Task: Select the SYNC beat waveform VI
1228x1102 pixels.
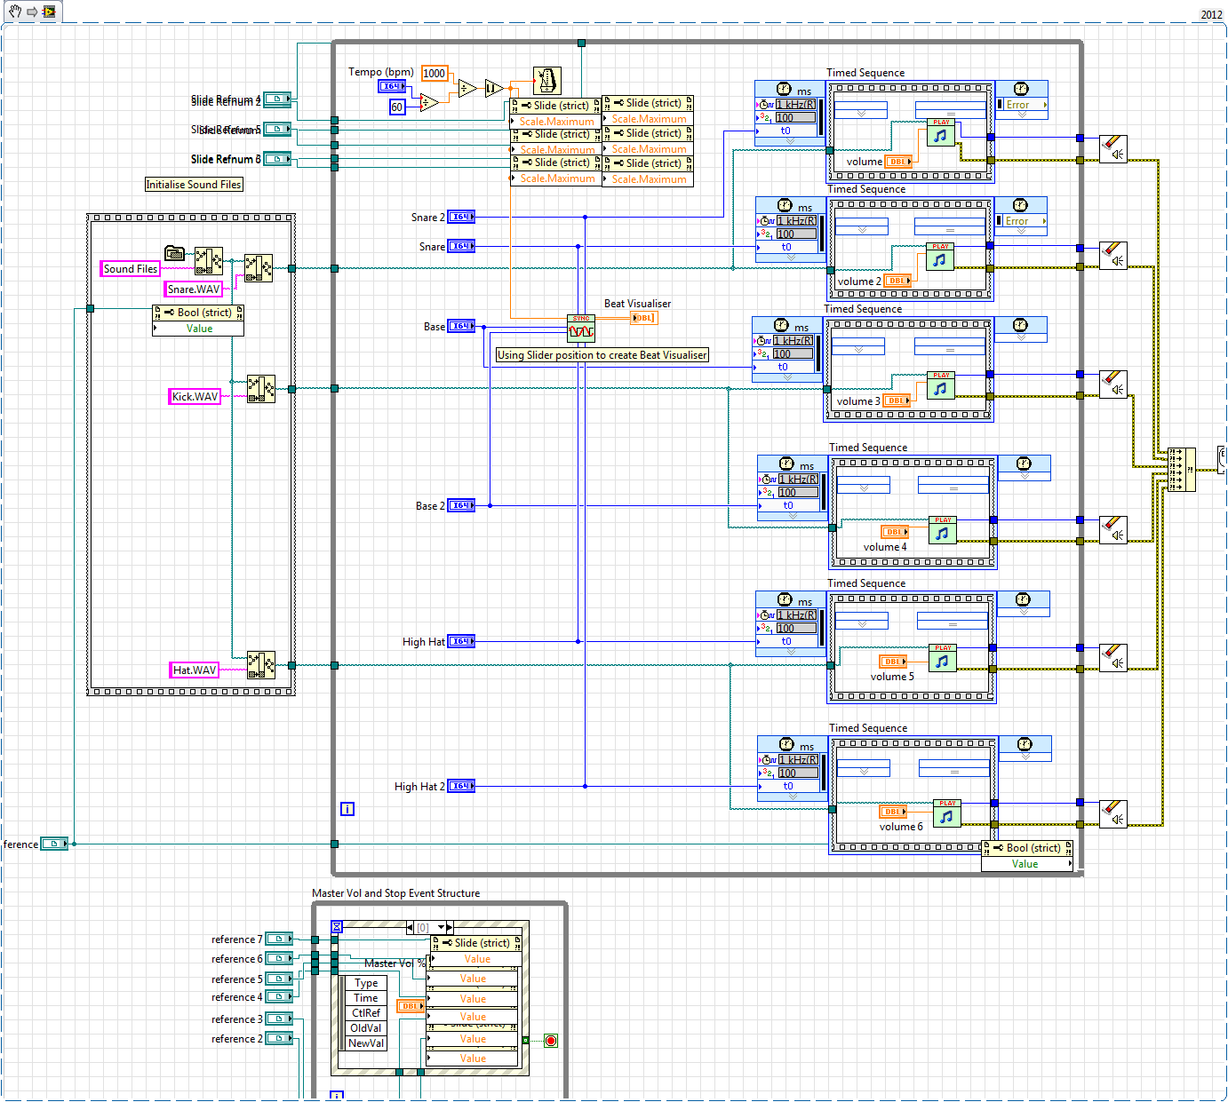Action: point(581,329)
